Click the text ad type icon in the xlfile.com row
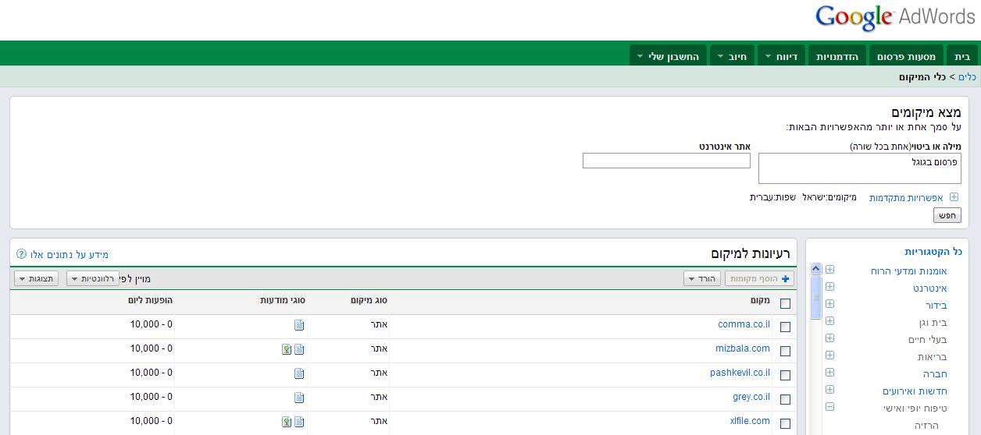 point(299,422)
